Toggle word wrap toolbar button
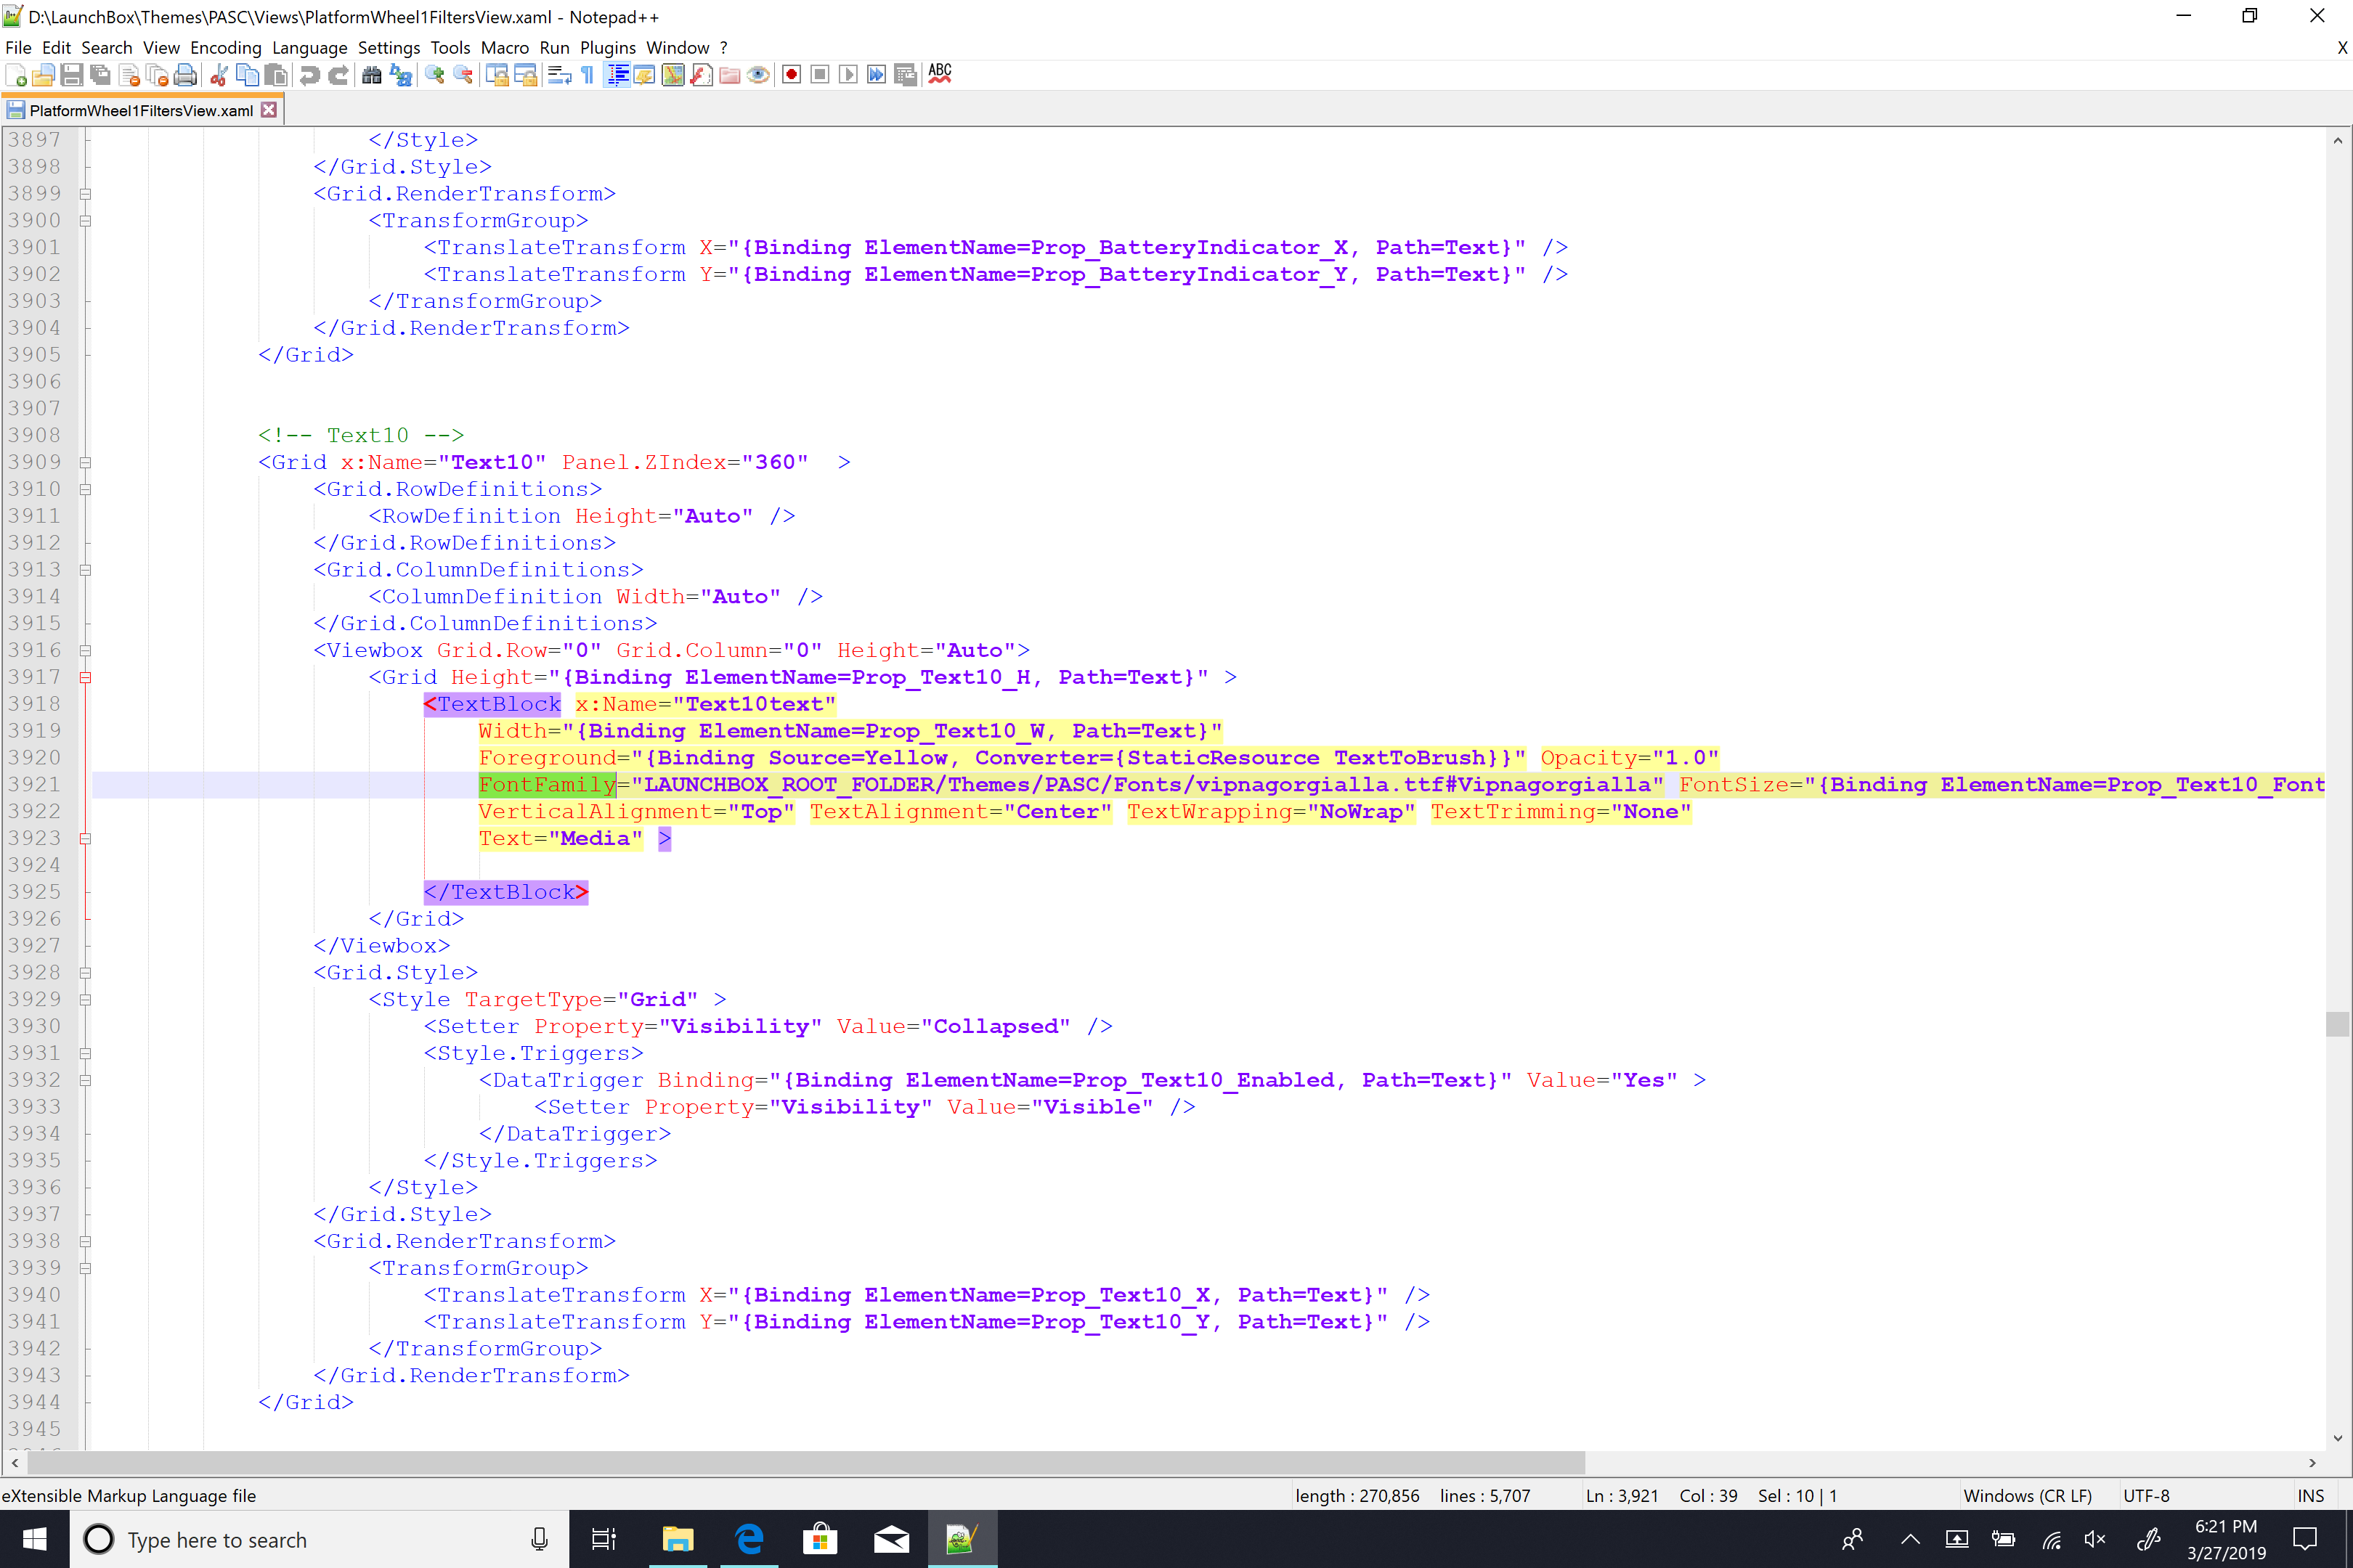Screen dimensions: 2353x1568 pyautogui.click(x=559, y=75)
